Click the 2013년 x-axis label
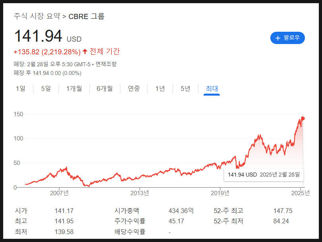The width and height of the screenshot is (322, 242). (x=140, y=193)
